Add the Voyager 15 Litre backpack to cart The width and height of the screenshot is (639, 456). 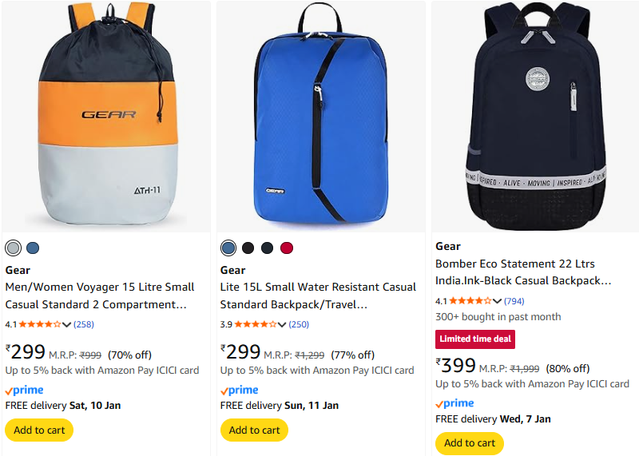click(39, 430)
